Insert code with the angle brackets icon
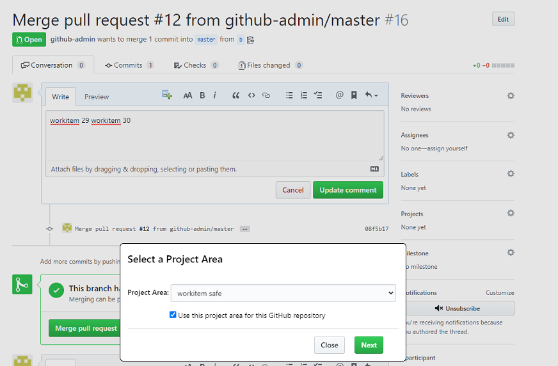The image size is (558, 366). pos(251,95)
